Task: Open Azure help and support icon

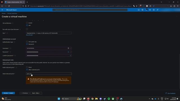Action: point(154,10)
